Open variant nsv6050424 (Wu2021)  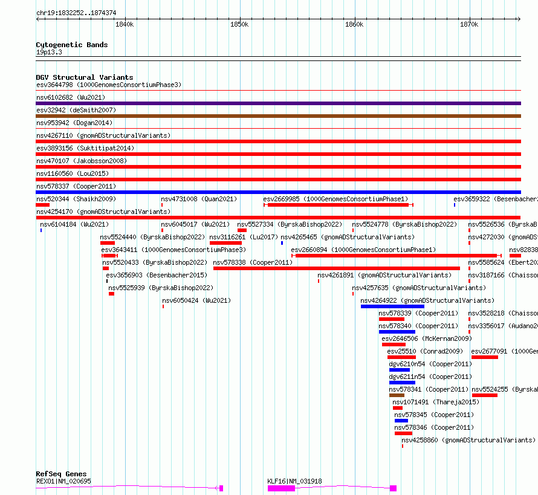coord(196,300)
